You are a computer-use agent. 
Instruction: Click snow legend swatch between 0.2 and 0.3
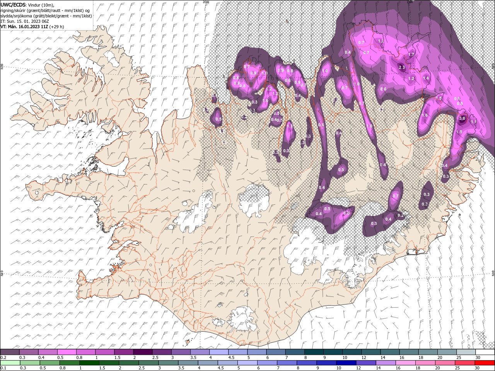[10, 352]
